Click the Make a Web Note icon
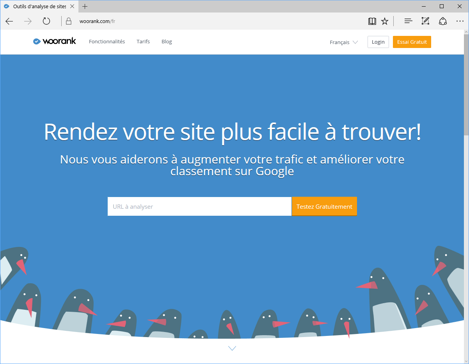This screenshot has width=469, height=364. 425,21
